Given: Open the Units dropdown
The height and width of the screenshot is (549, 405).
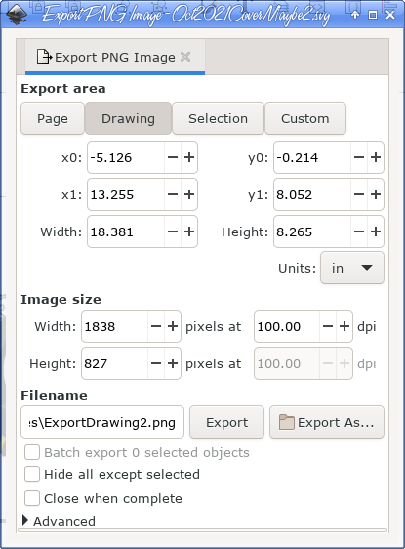Looking at the screenshot, I should point(352,268).
